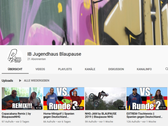
Task: Click title 'Copacabana Remix || by BlaupauseNHG'
Action: click(x=16, y=115)
